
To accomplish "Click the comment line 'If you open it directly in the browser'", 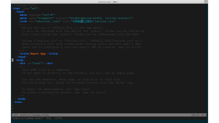I will tap(78, 73).
